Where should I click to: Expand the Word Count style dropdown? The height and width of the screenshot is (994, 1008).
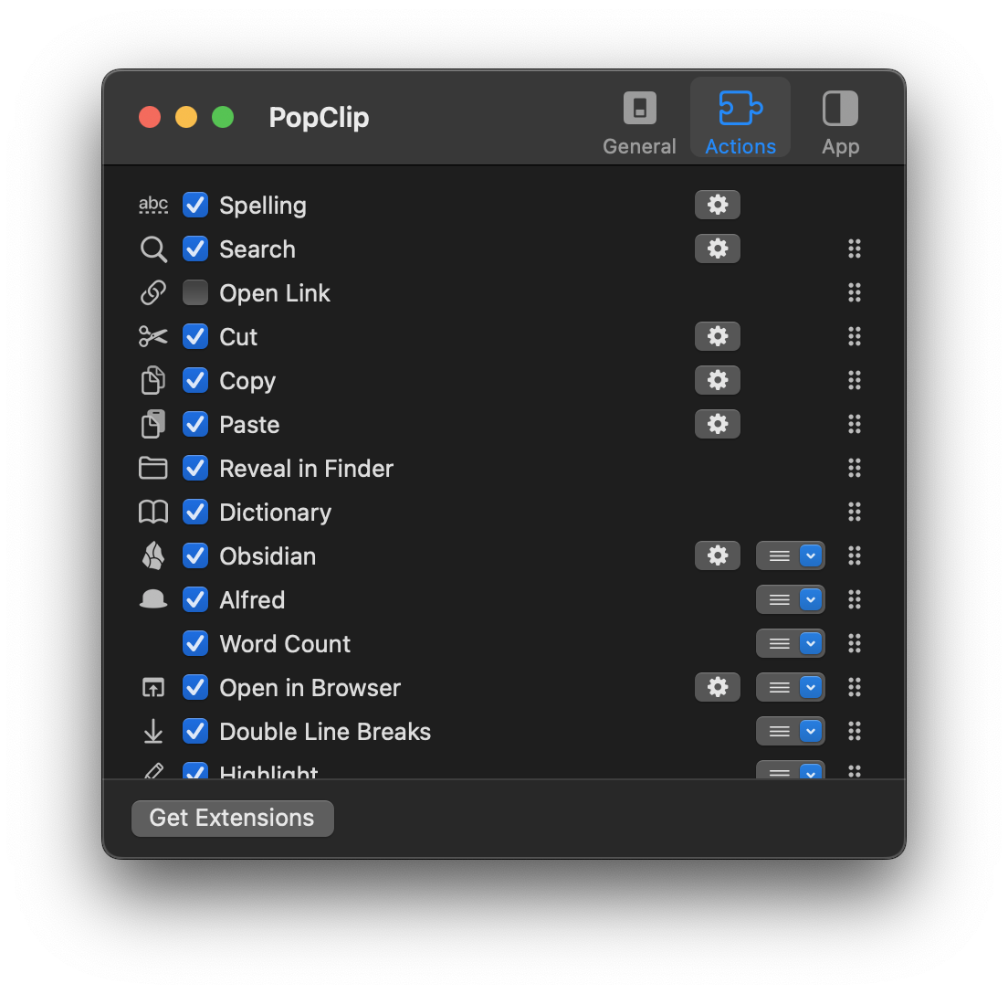pos(791,643)
